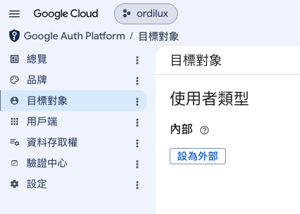Image resolution: width=300 pixels, height=214 pixels.
Task: Click the 設定 gear icon
Action: click(14, 184)
